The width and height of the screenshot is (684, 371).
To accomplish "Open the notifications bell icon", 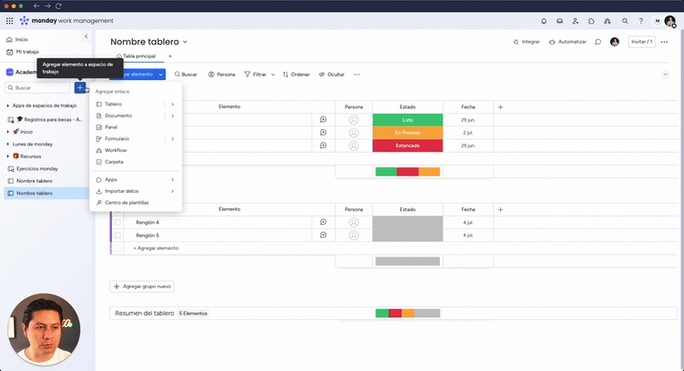I will click(x=544, y=20).
